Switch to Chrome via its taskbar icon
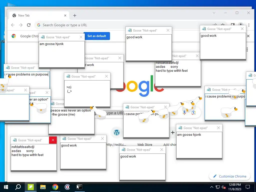 tap(55, 187)
